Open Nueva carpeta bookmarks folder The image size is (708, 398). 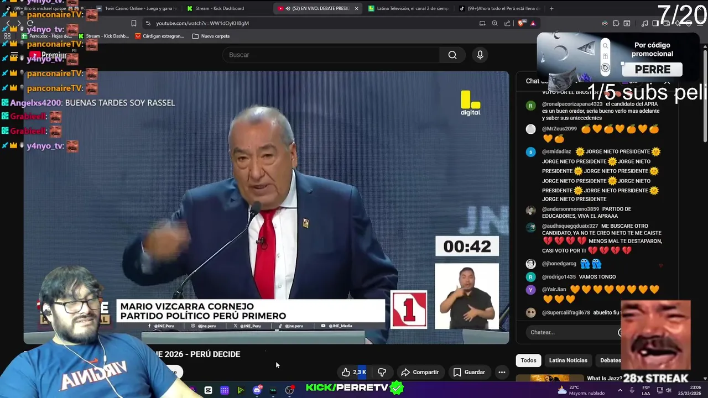[211, 36]
